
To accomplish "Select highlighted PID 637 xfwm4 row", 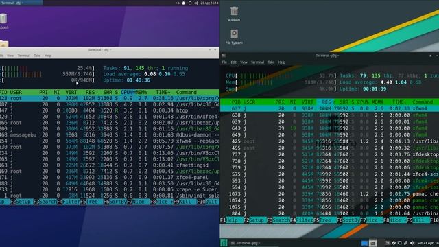I will [x=329, y=108].
